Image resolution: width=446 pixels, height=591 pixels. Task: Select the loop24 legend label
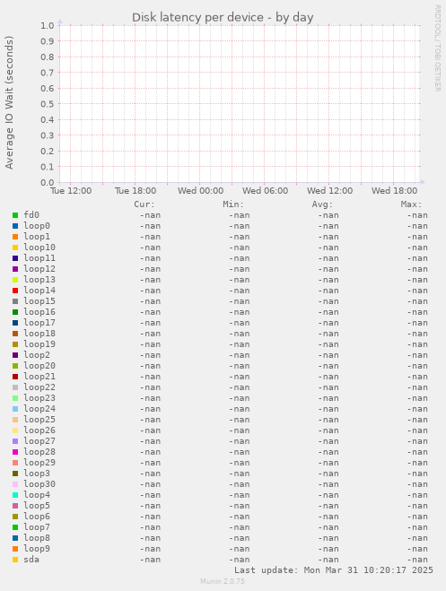(x=39, y=409)
